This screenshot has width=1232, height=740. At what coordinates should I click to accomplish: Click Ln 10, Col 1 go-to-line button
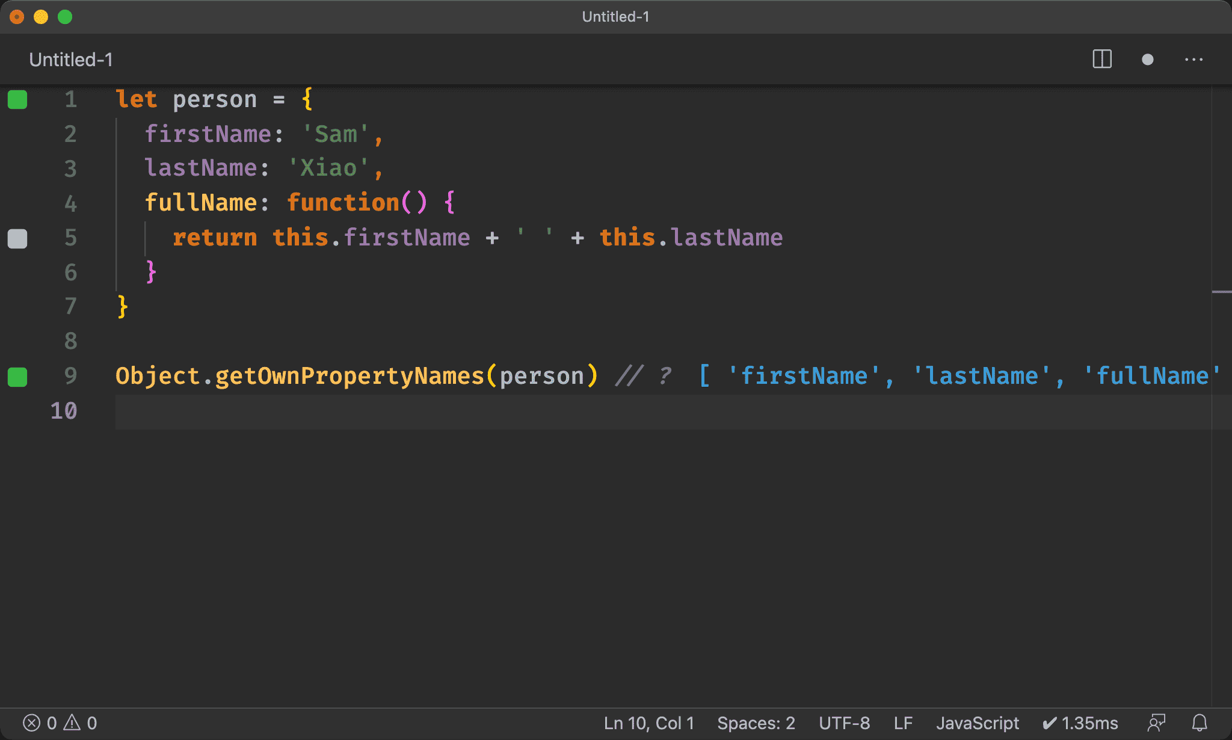click(x=648, y=723)
